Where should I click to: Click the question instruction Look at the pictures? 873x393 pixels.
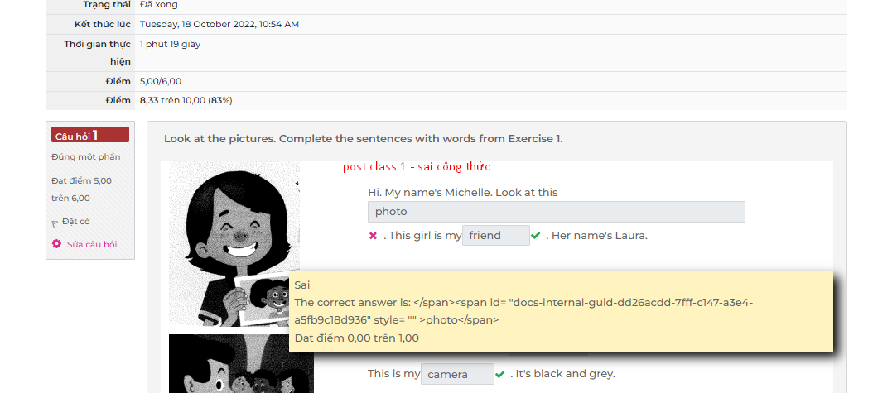coord(363,139)
